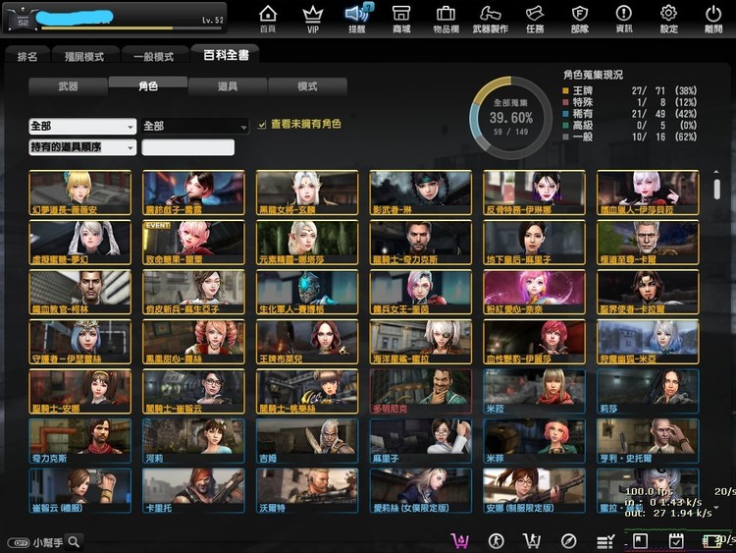Click the 小幫手 magnifier search icon
The image size is (736, 553).
click(75, 542)
